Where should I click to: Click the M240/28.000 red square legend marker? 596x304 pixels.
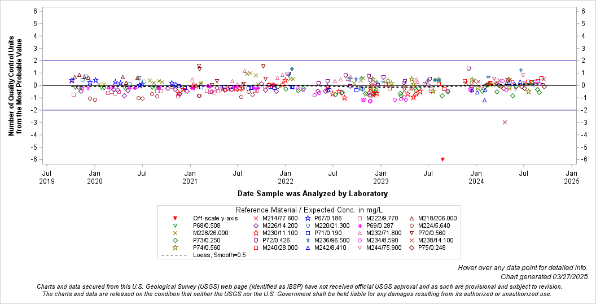(256, 247)
